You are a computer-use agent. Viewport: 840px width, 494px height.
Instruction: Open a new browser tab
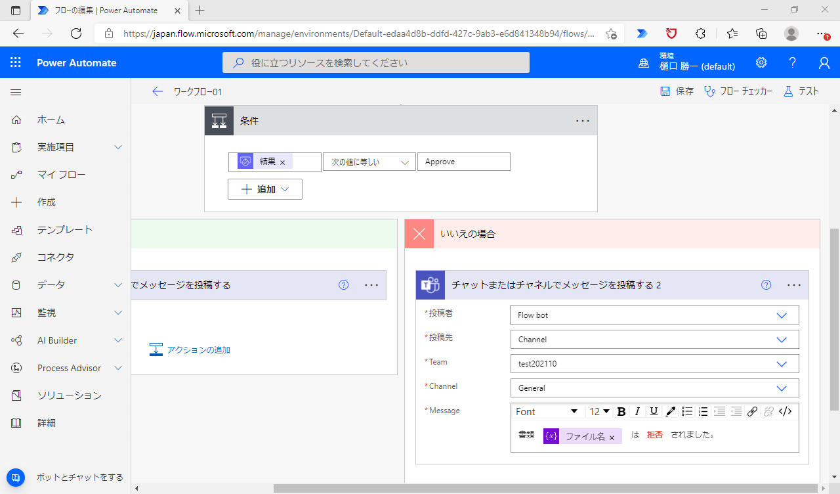(200, 10)
